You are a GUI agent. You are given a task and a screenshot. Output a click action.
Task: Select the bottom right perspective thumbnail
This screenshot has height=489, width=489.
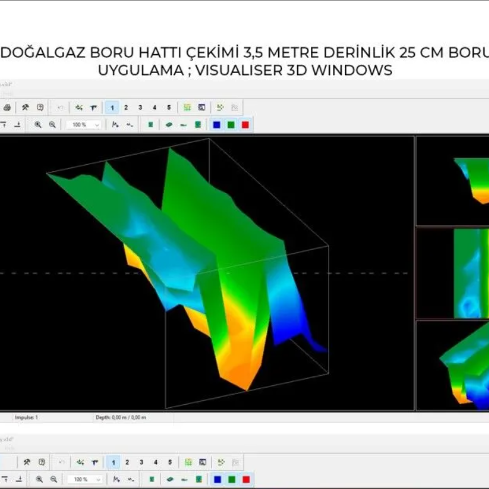pyautogui.click(x=453, y=366)
